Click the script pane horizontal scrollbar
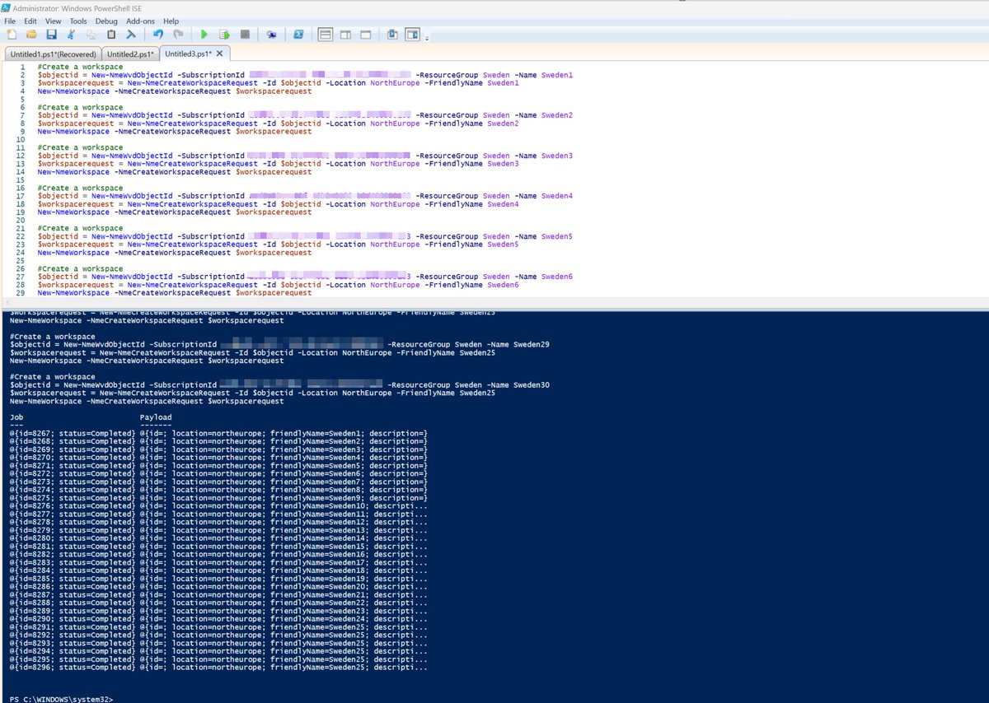Screen dimensions: 989x703 [494, 302]
